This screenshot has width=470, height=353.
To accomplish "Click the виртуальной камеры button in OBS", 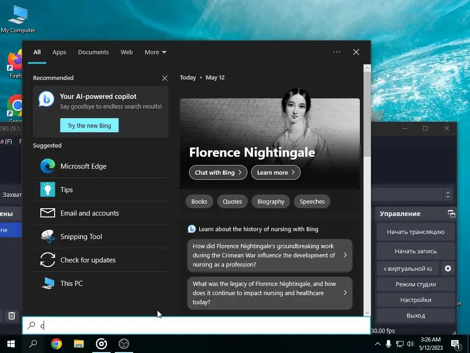I will tap(408, 268).
